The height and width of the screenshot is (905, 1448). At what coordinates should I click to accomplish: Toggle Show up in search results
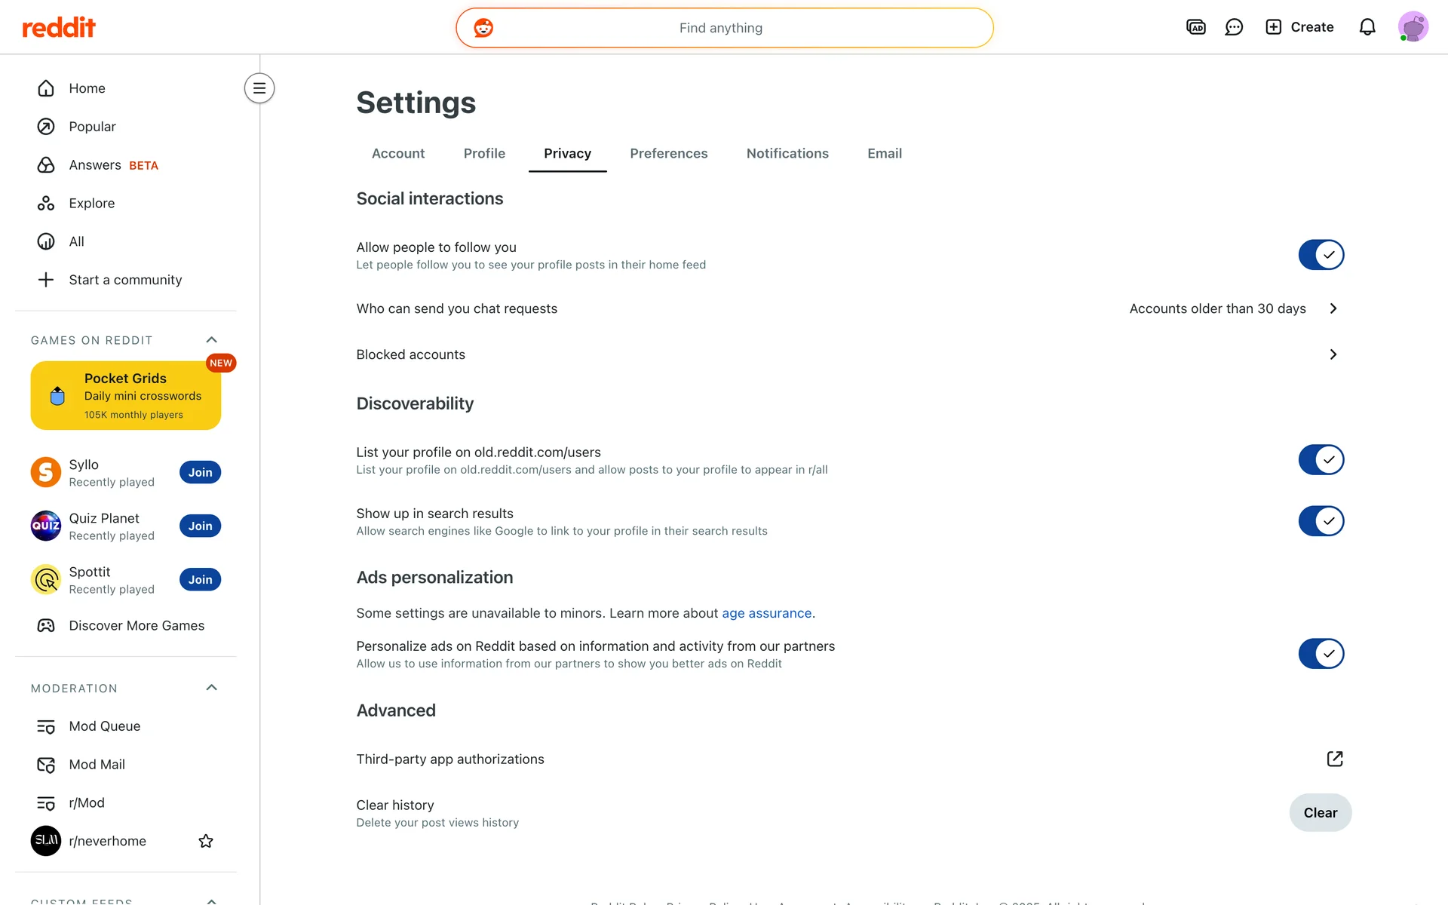(x=1321, y=521)
